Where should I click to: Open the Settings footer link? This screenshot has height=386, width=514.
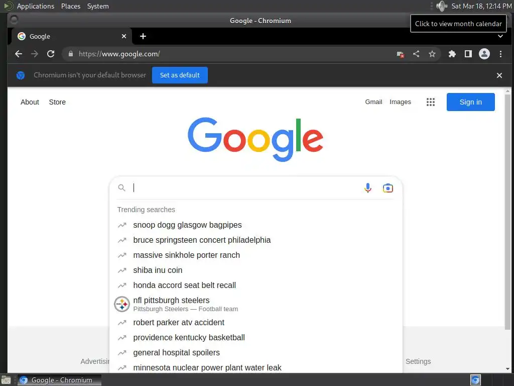[x=418, y=361]
